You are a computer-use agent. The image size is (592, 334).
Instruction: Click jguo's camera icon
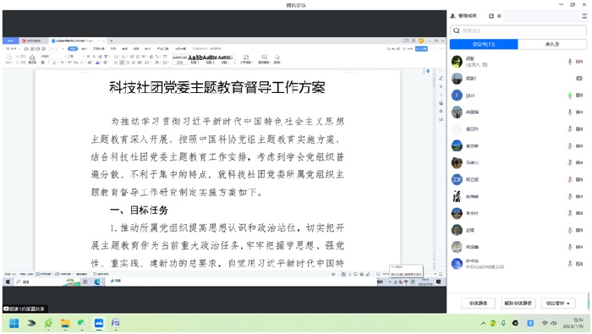(579, 95)
